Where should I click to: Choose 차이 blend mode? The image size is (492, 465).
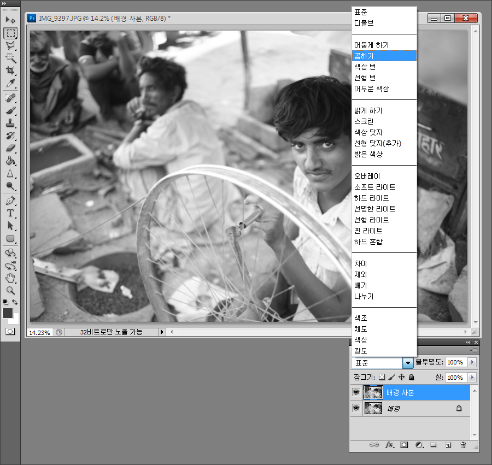point(384,263)
